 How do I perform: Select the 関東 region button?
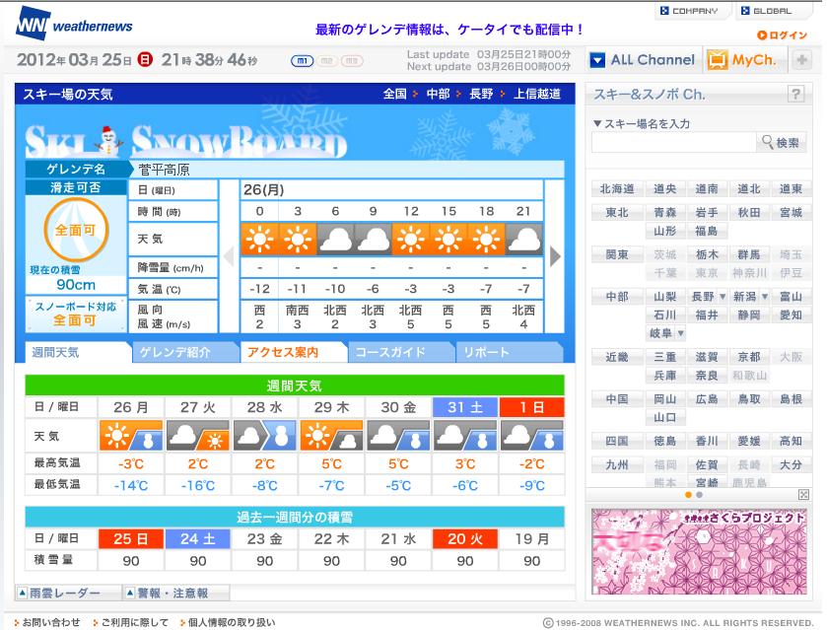coord(617,254)
